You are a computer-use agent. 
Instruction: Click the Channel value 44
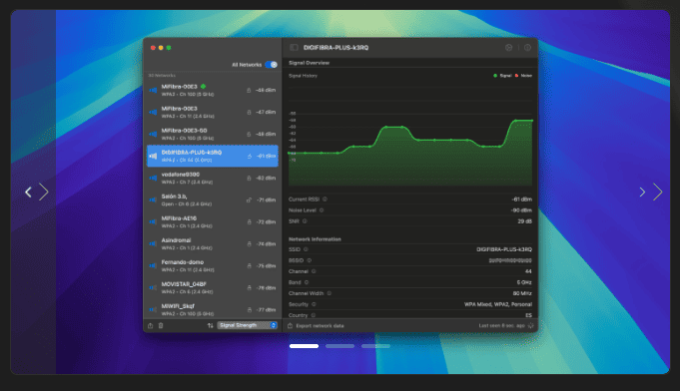(x=528, y=271)
